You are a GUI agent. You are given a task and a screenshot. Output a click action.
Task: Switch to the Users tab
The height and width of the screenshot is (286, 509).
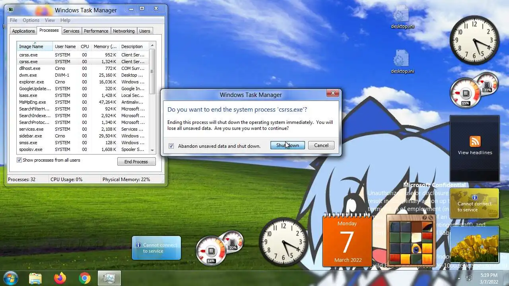coord(145,31)
